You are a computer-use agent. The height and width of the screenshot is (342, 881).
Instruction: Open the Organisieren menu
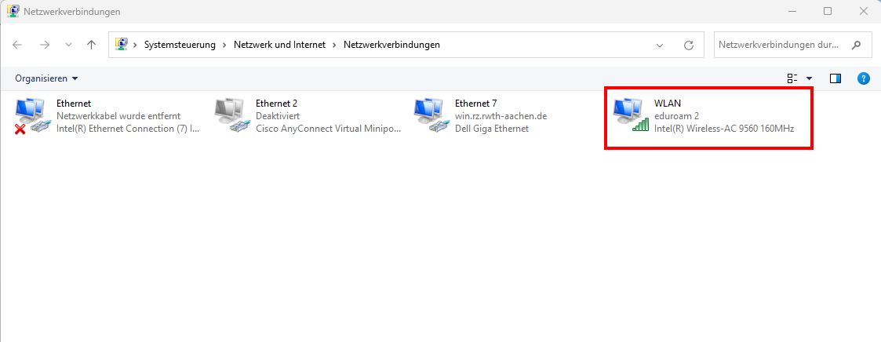coord(46,78)
